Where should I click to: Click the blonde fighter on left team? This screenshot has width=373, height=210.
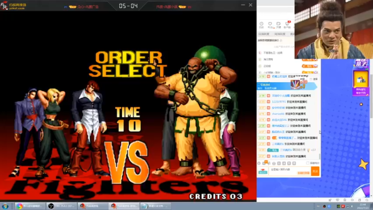click(x=53, y=131)
